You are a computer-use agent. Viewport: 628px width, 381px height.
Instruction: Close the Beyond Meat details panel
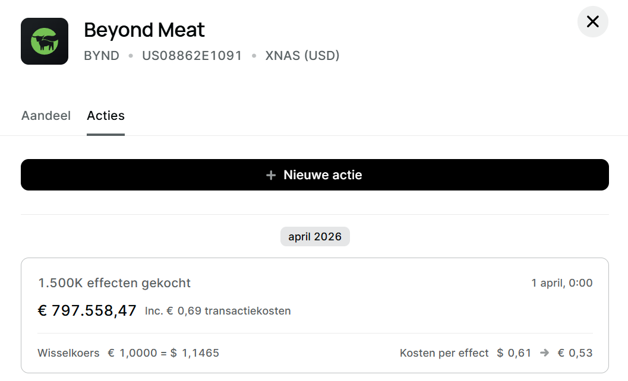pos(592,22)
